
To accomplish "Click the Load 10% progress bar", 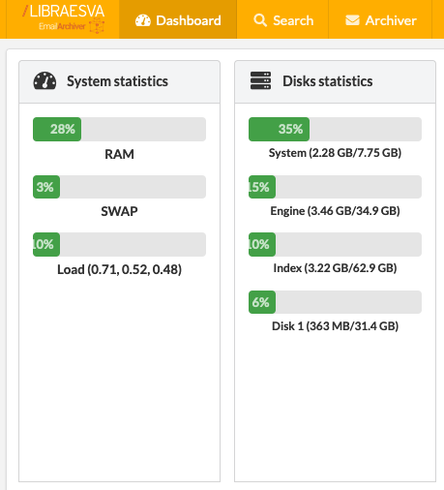I will [119, 244].
